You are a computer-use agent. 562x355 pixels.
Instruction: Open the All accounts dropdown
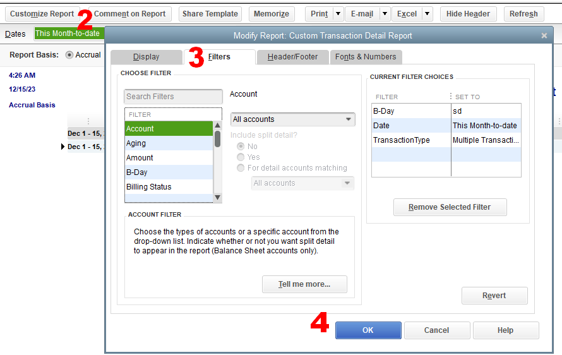tap(292, 119)
